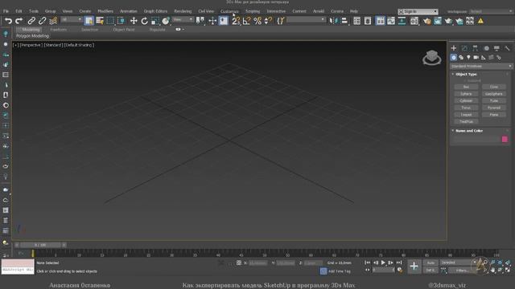Collapse the Object Type rollout
Viewport: 515px width, 289px height.
(x=466, y=75)
